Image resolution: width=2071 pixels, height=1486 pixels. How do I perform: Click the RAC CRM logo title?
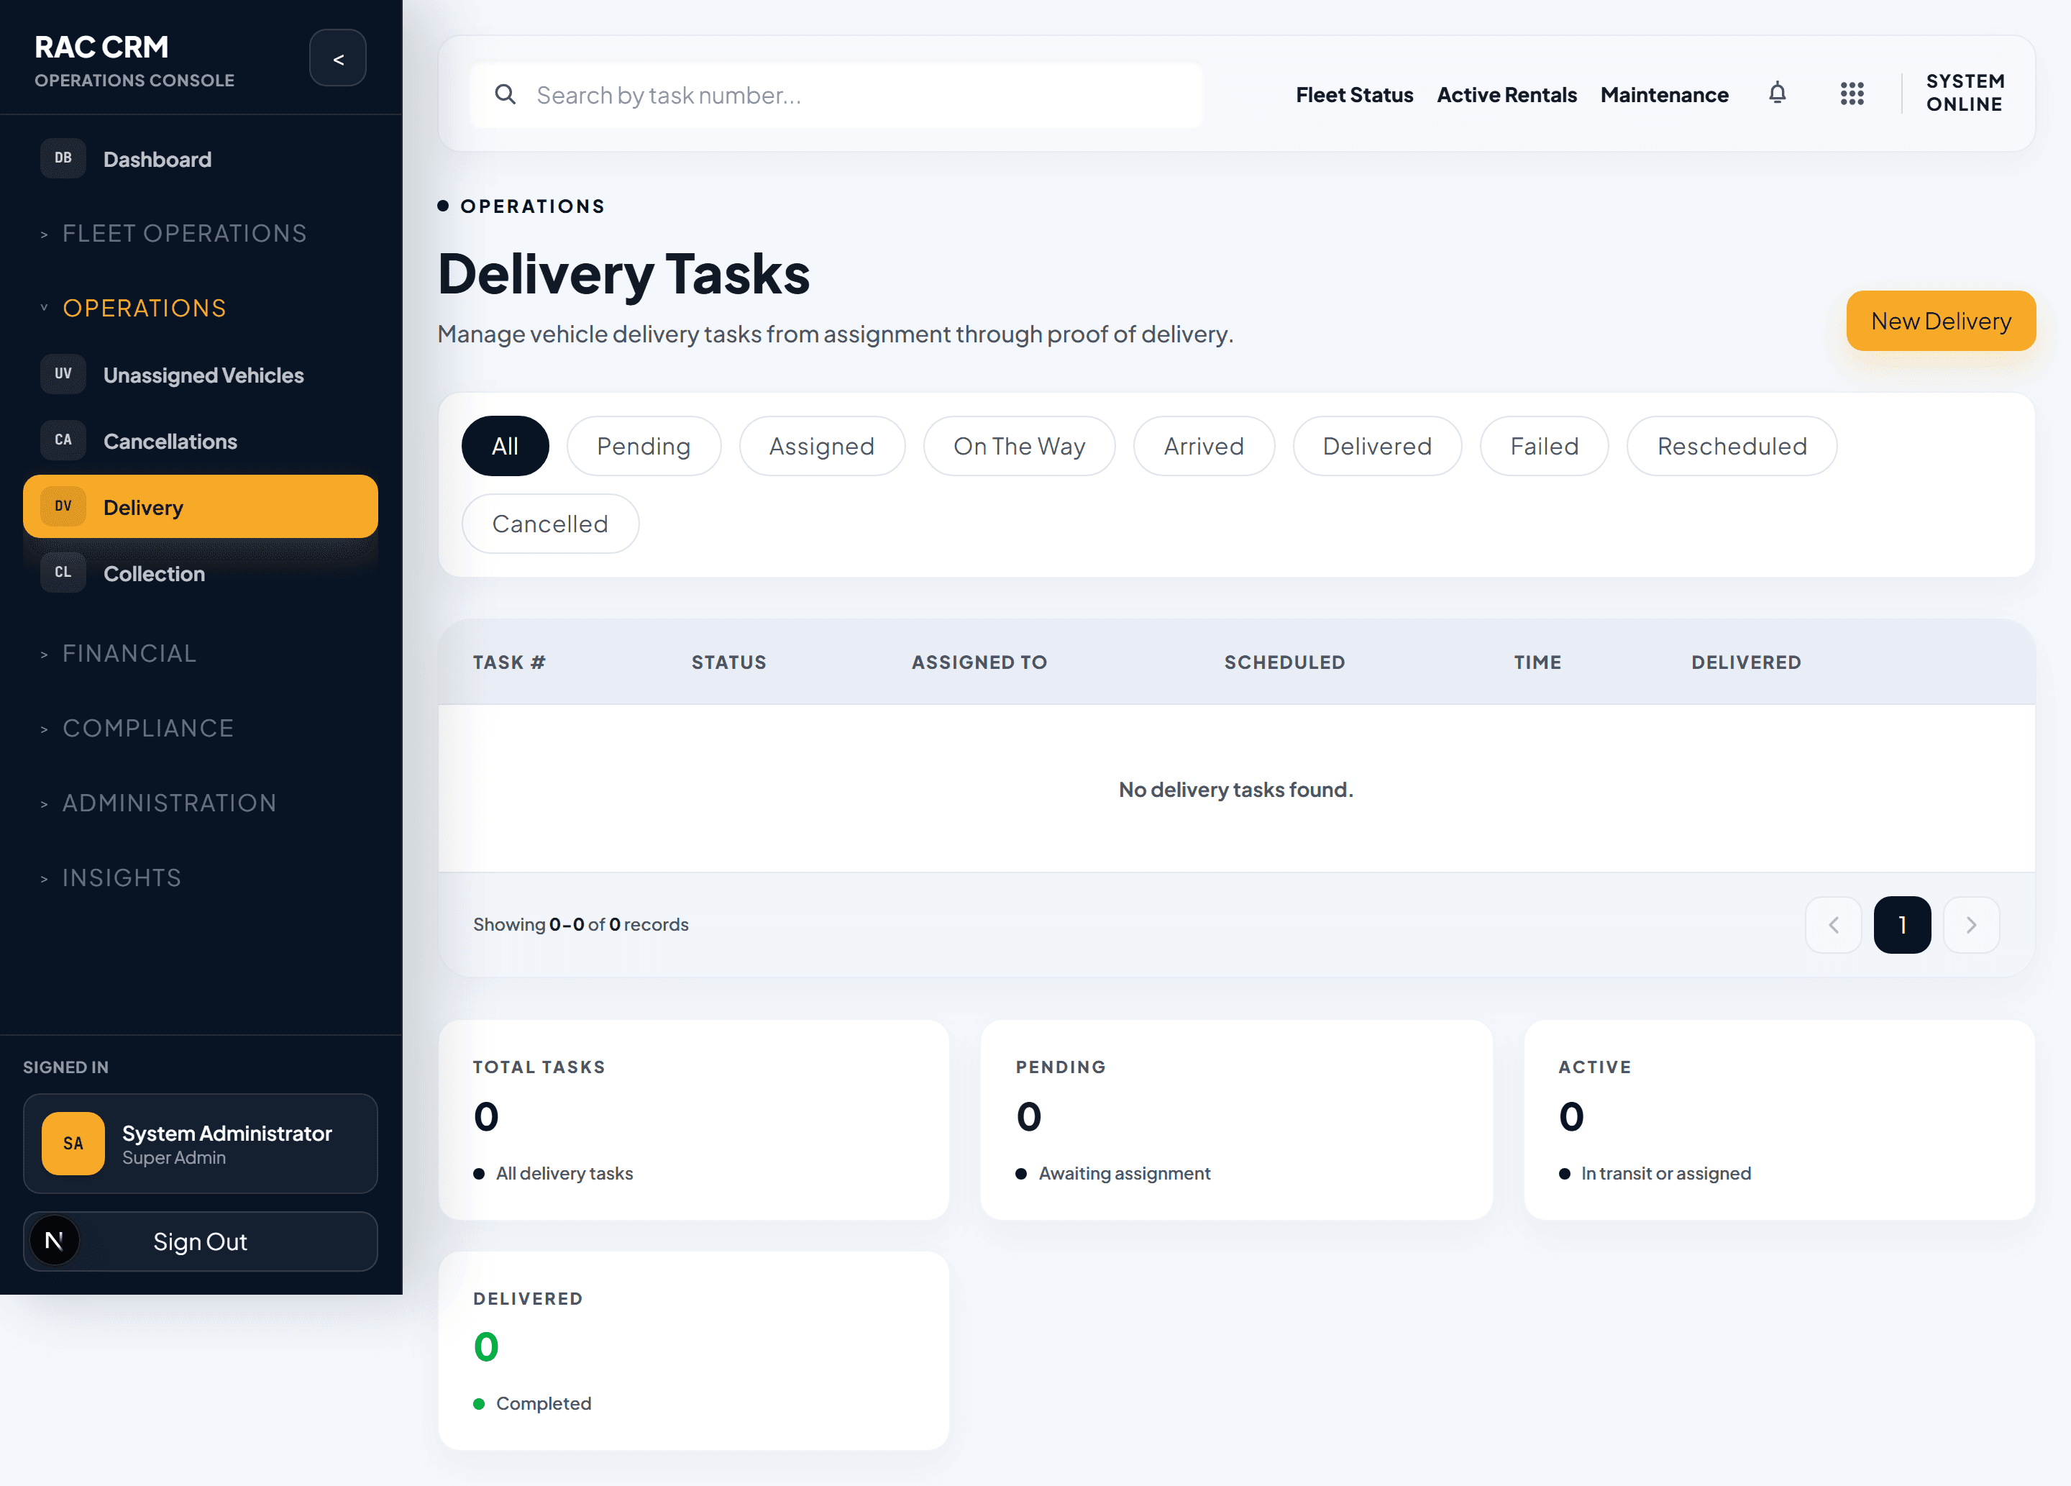click(101, 47)
